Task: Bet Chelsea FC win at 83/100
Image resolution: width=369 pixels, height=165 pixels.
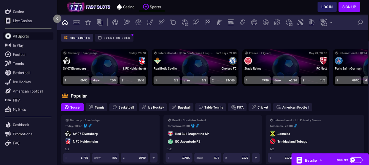Action: pos(223,80)
